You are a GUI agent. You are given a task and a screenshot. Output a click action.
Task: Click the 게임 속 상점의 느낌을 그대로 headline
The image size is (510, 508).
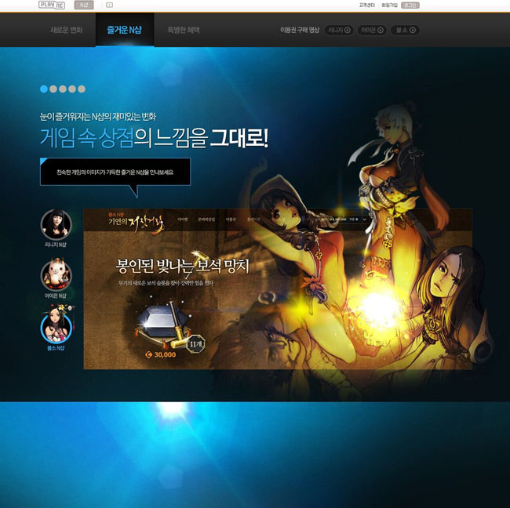click(154, 138)
